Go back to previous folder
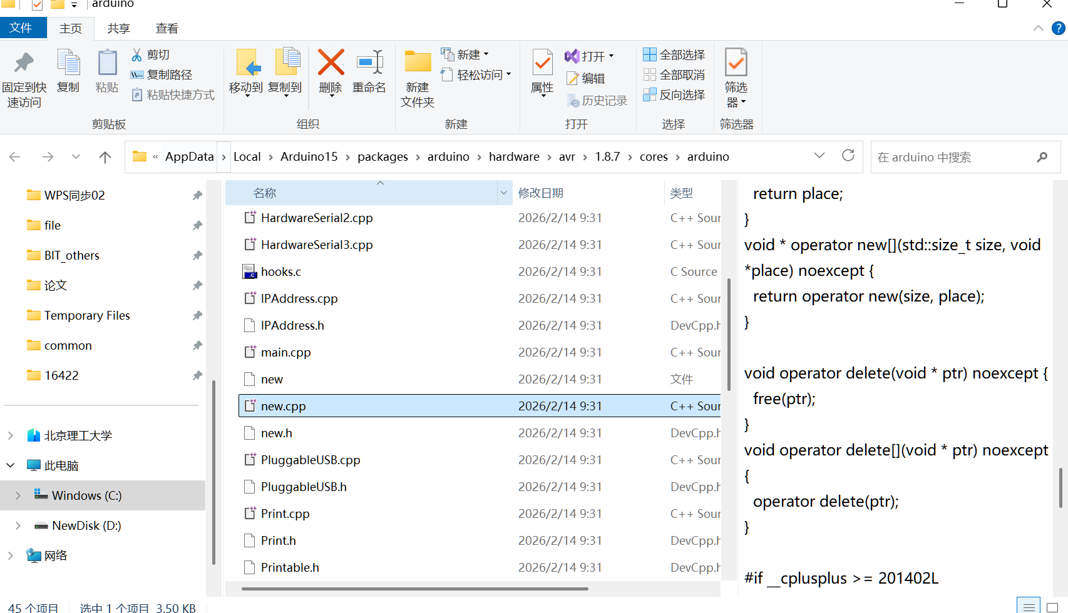This screenshot has width=1068, height=613. [x=15, y=157]
